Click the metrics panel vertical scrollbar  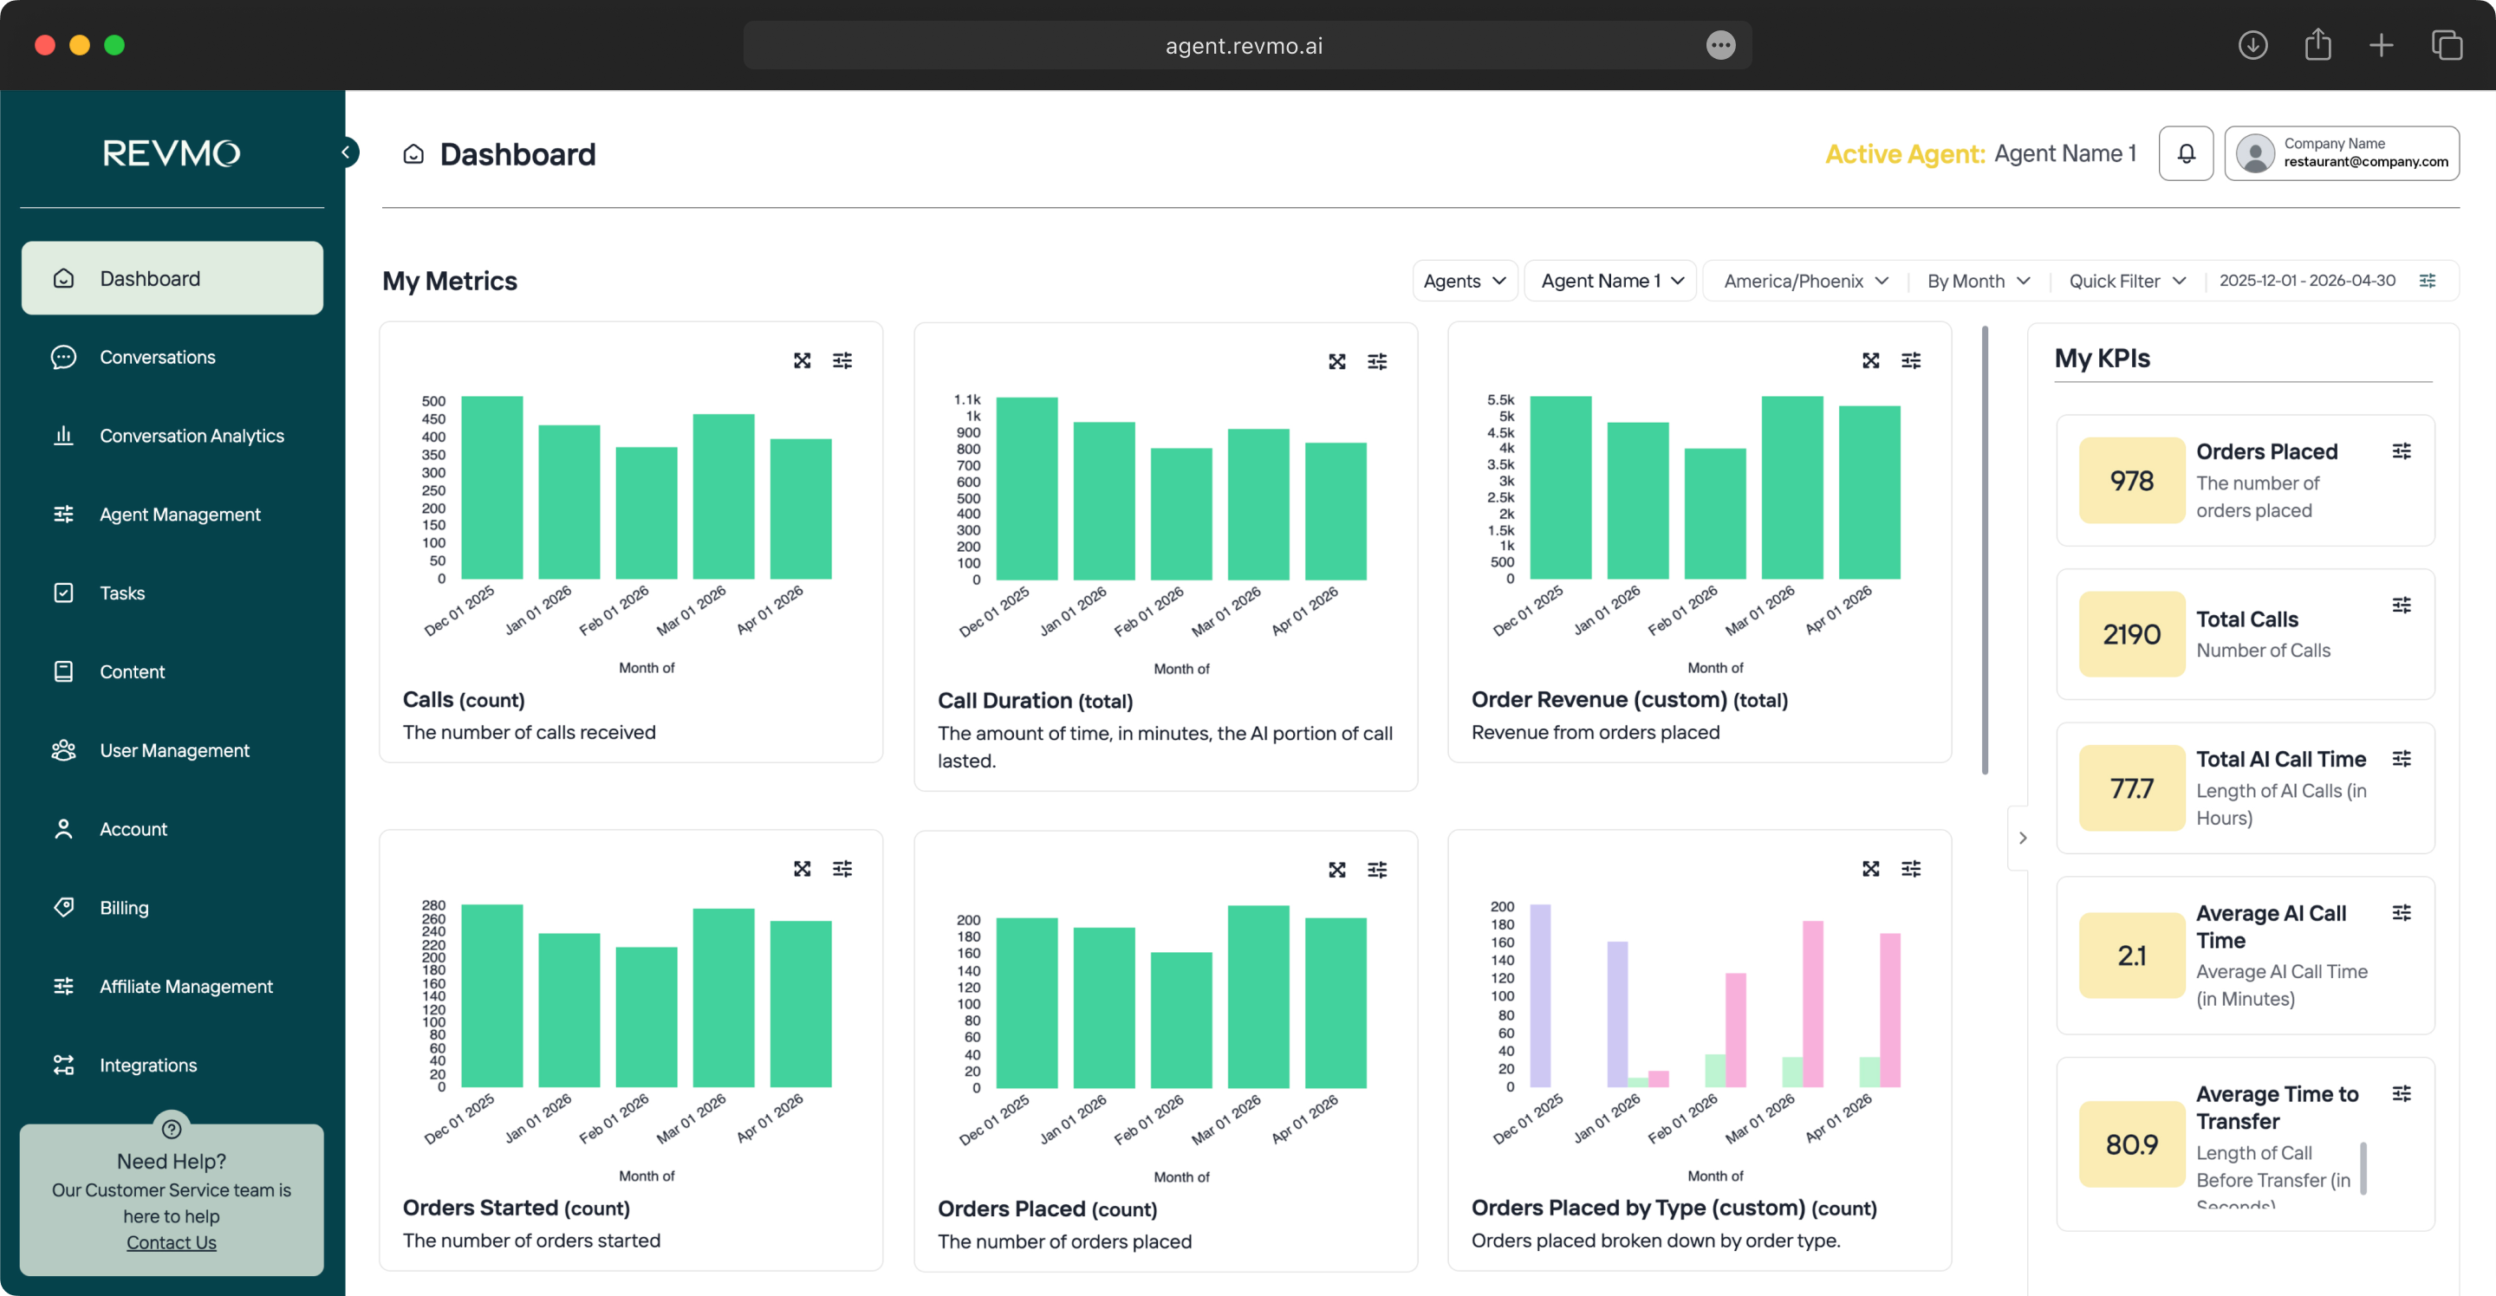click(x=1985, y=550)
